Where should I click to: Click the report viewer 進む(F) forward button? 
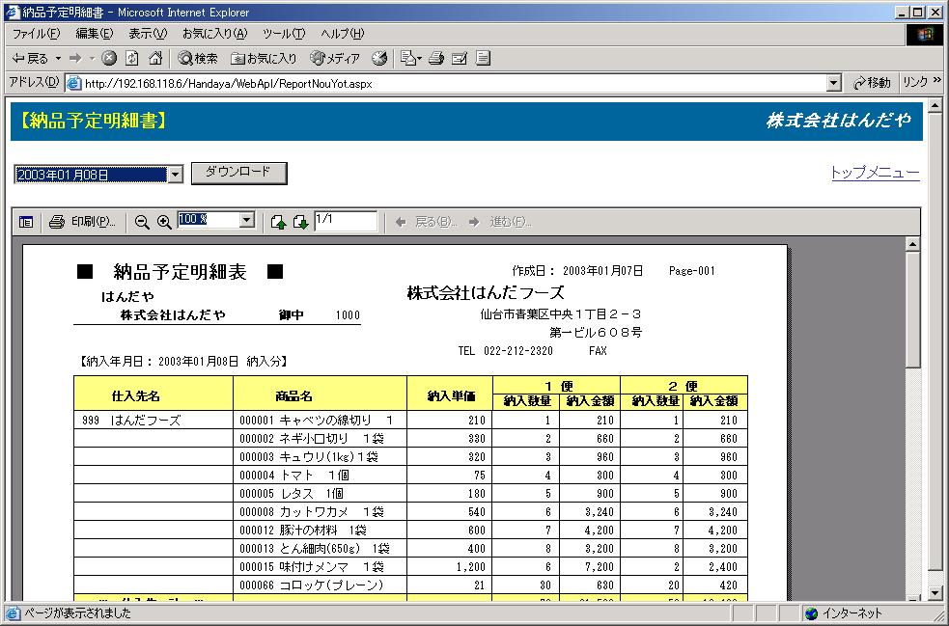point(500,222)
